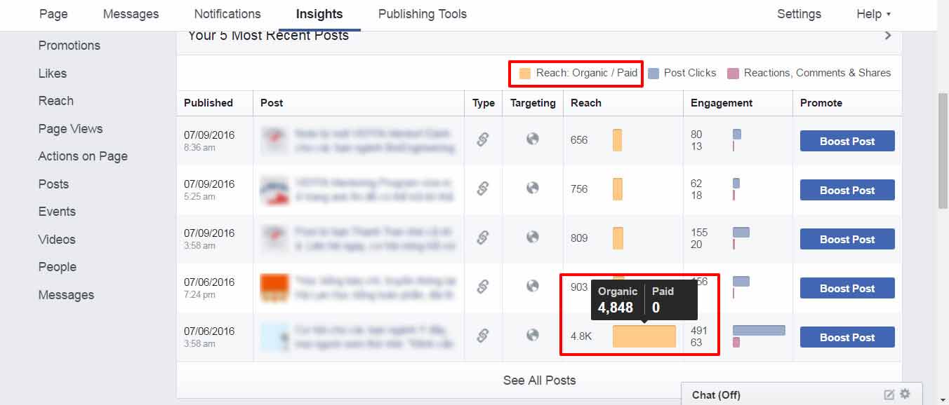This screenshot has width=949, height=405.
Task: Click the link Type icon on the first post
Action: tap(484, 140)
